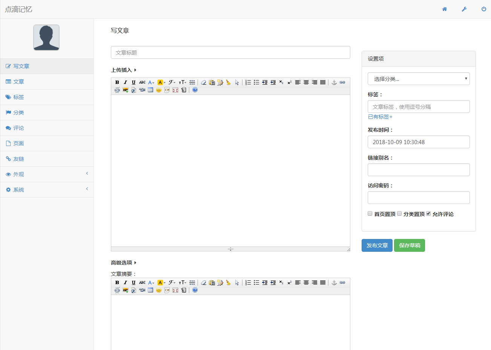Go to 标签 in the sidebar
This screenshot has height=350, width=491.
click(18, 97)
